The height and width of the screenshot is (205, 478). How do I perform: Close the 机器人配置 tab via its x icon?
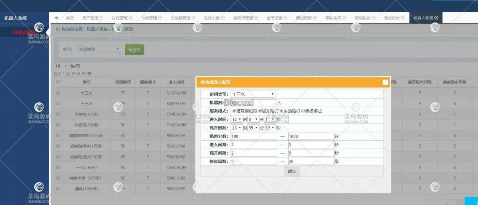[436, 18]
